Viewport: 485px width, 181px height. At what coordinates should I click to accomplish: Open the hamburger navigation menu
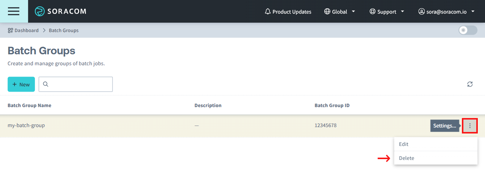tap(14, 11)
